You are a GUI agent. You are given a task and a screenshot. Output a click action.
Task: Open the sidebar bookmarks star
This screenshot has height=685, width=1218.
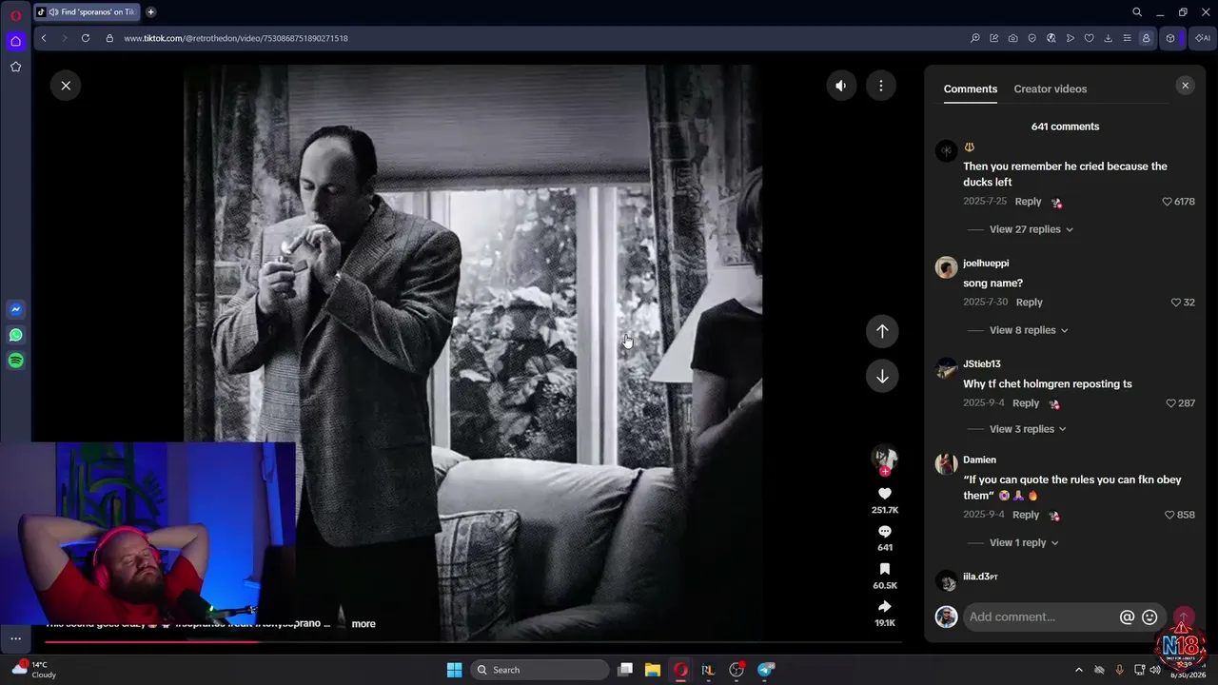point(15,67)
